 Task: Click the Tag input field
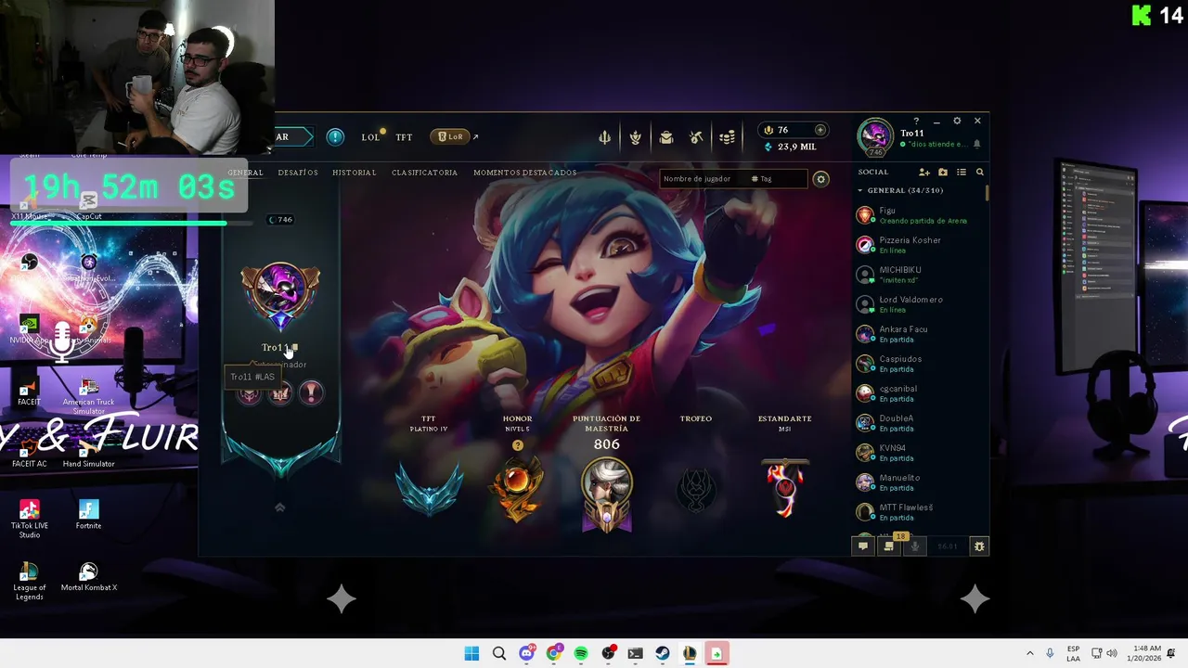coord(778,178)
